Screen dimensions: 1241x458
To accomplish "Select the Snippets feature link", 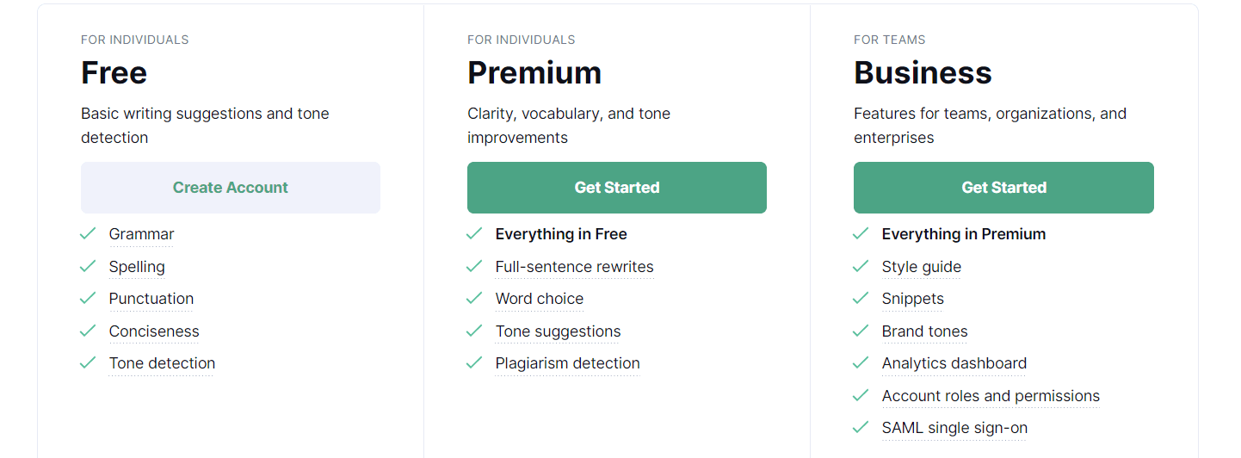I will click(912, 299).
